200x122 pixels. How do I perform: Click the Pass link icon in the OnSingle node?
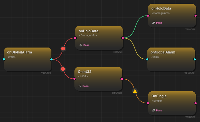tap(154, 110)
